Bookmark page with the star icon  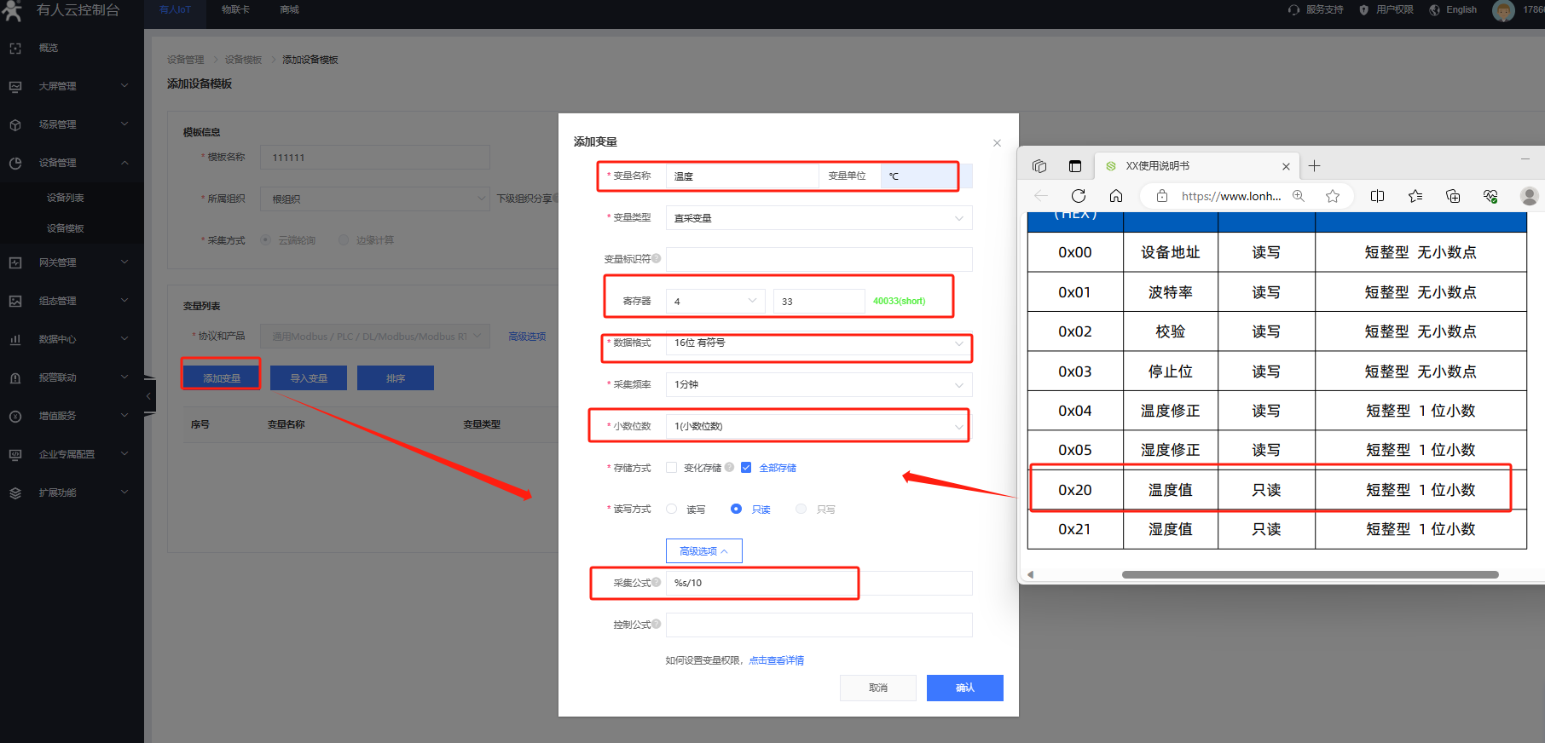pos(1333,196)
